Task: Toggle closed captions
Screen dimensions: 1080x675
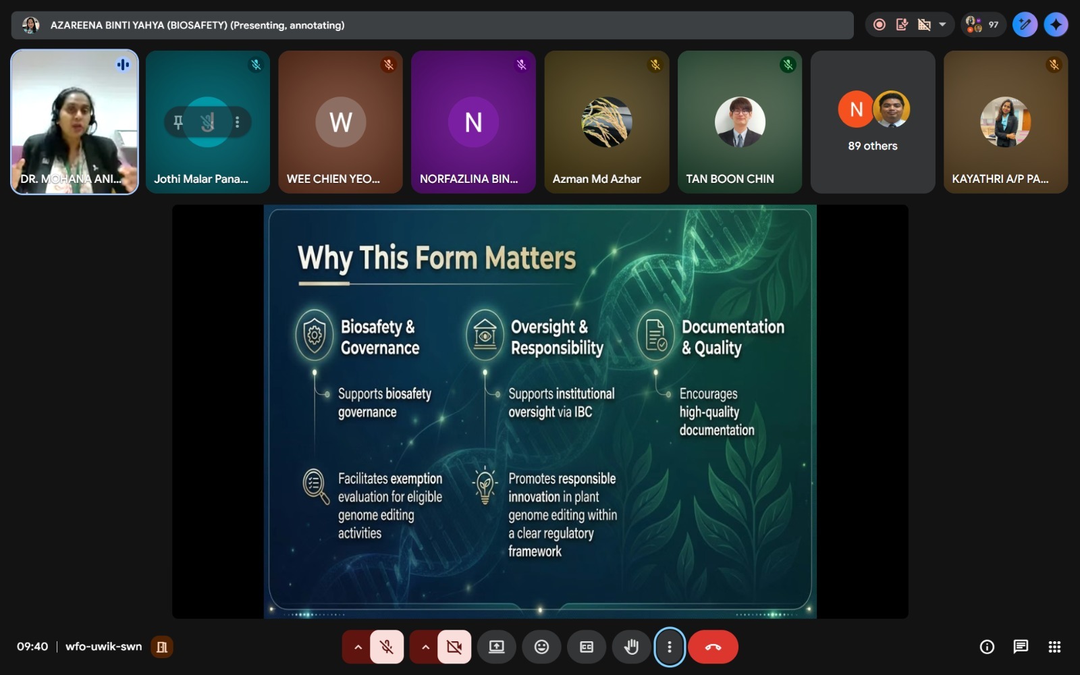Action: pos(587,647)
